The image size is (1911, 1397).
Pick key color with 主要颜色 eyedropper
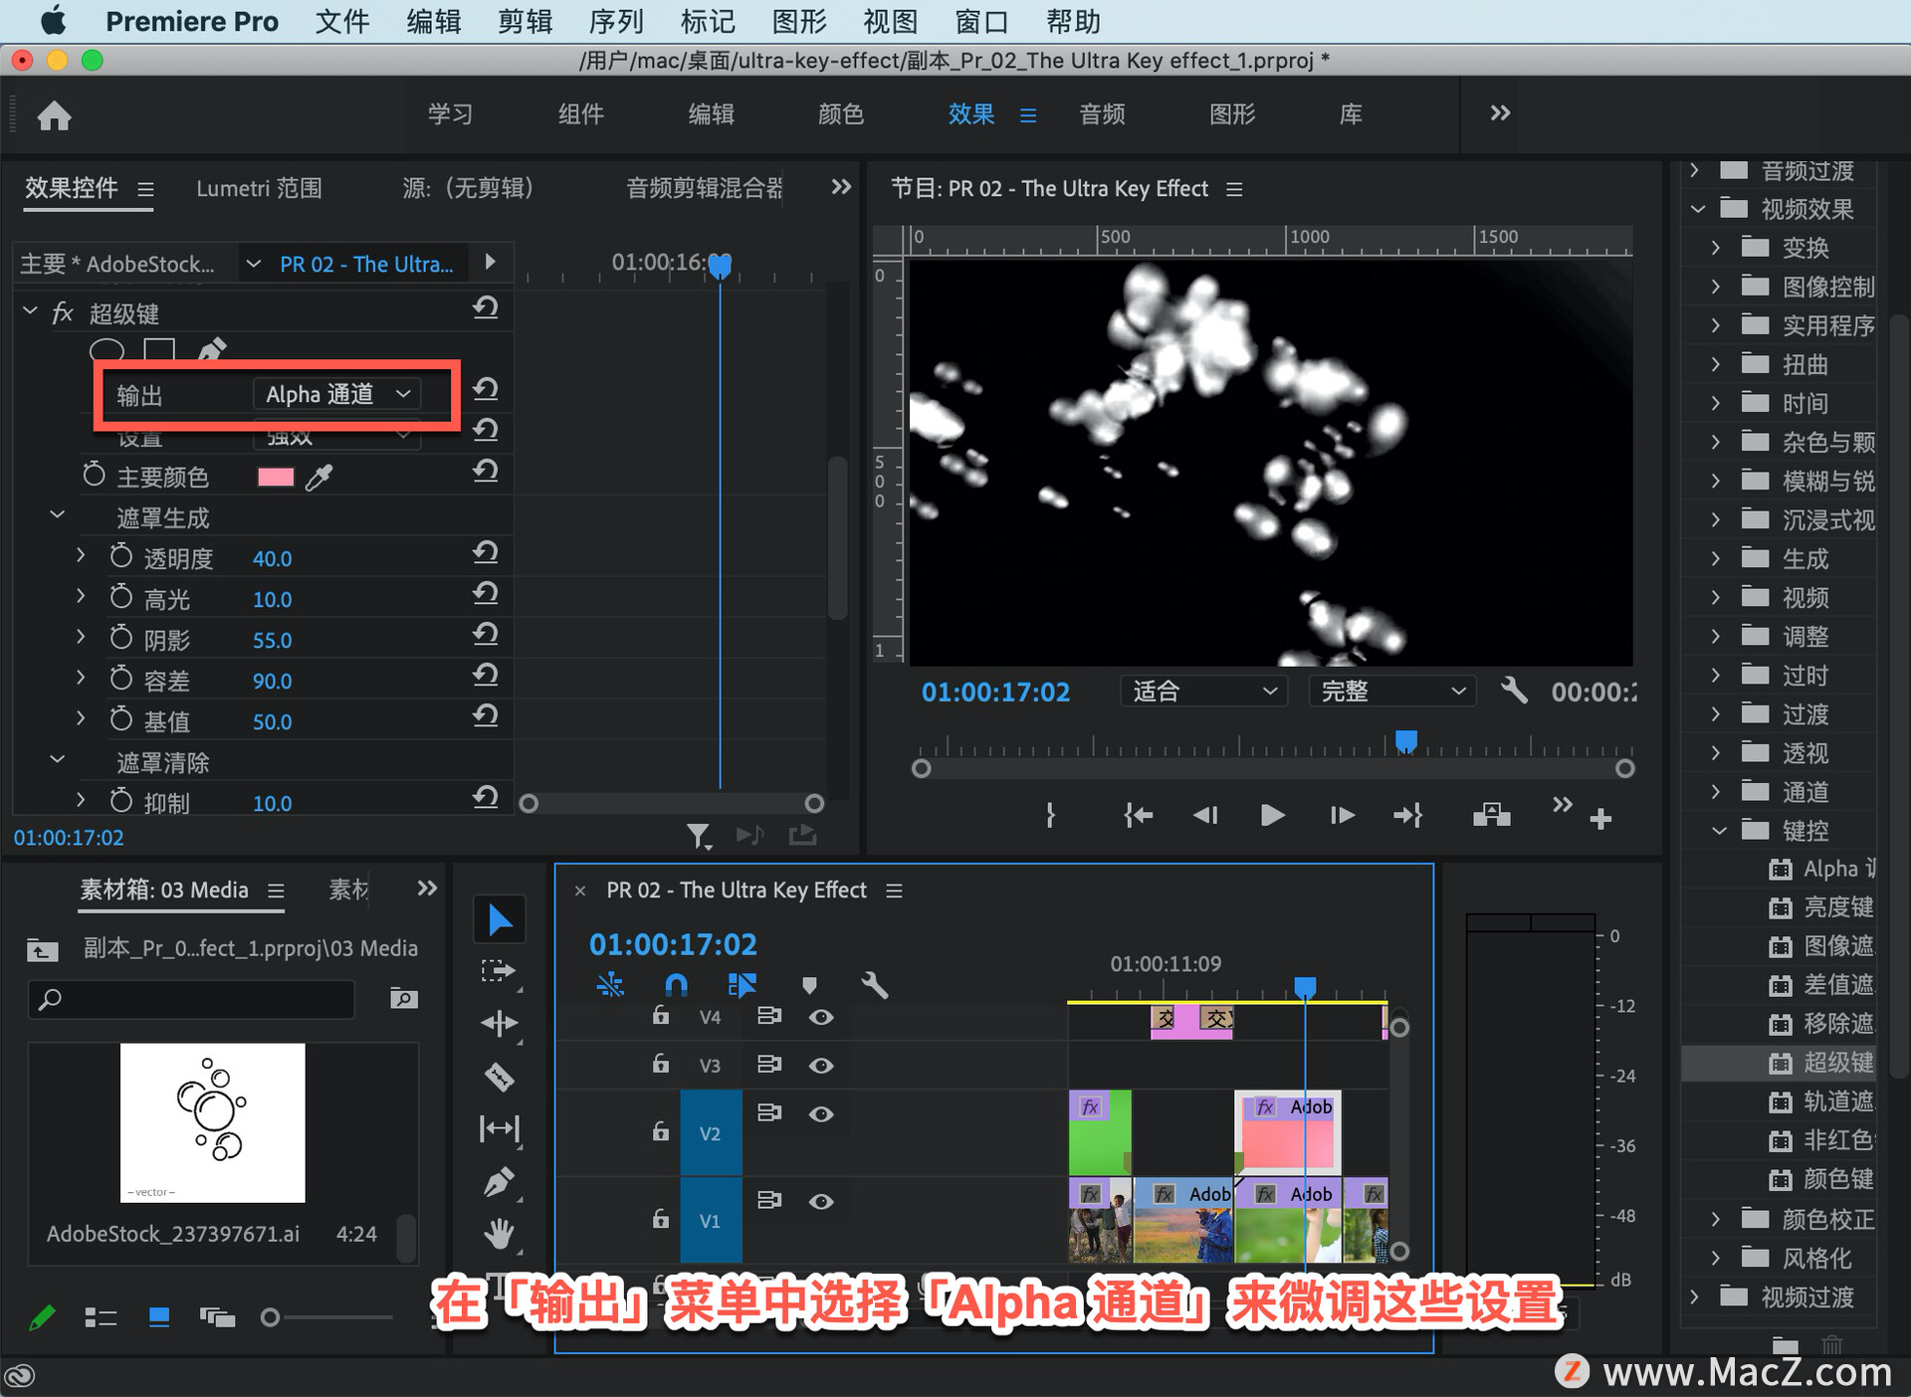[318, 477]
